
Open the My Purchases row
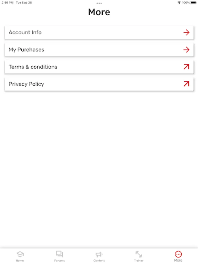pos(99,50)
